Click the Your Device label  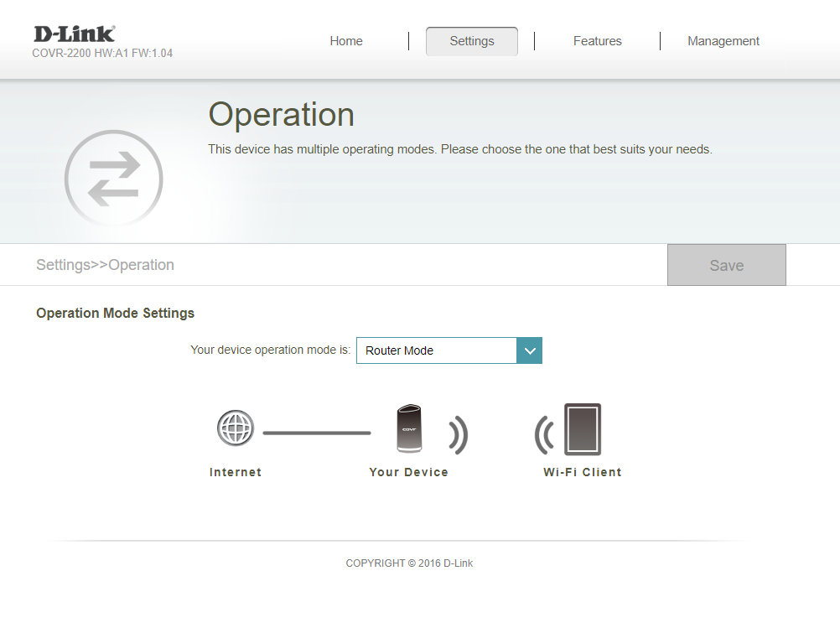coord(408,472)
